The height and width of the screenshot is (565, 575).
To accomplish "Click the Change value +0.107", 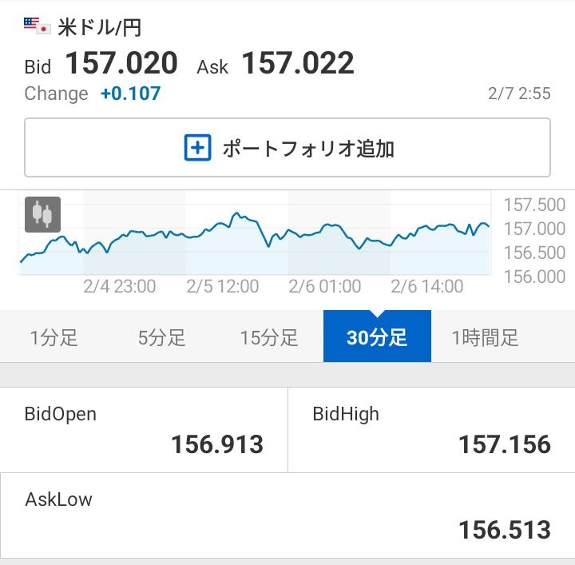I will tap(130, 94).
